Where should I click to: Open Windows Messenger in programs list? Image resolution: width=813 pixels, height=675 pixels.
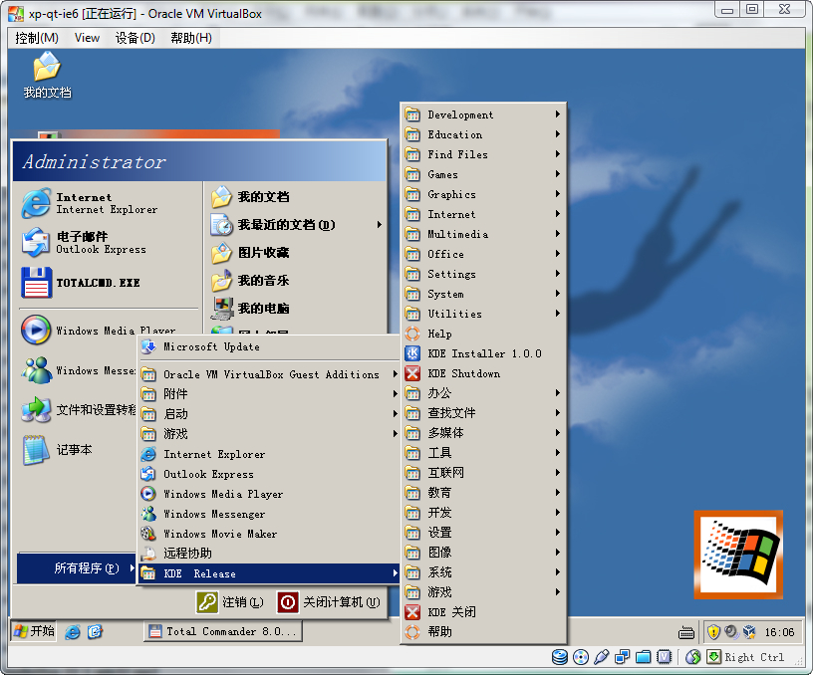pyautogui.click(x=269, y=514)
